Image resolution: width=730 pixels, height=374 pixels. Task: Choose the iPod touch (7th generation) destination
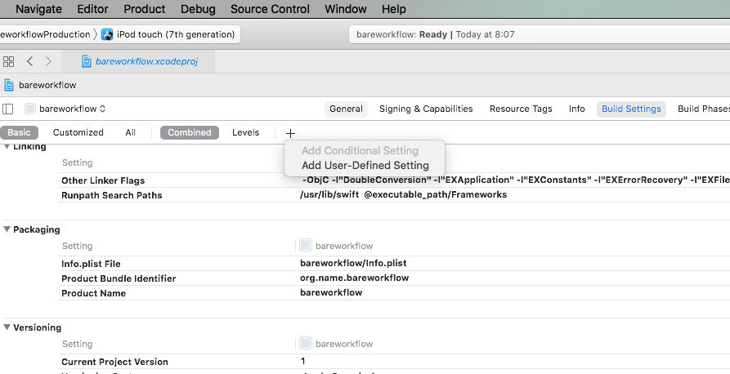pyautogui.click(x=176, y=34)
